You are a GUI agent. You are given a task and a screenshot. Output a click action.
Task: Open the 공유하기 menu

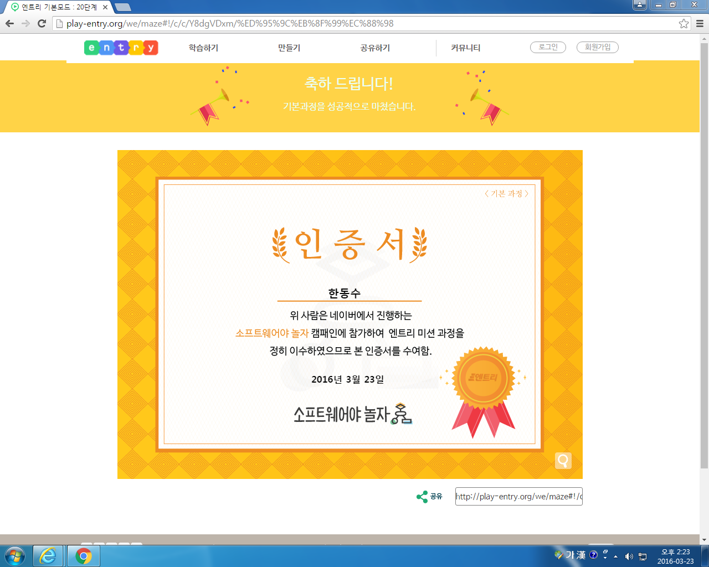(375, 48)
